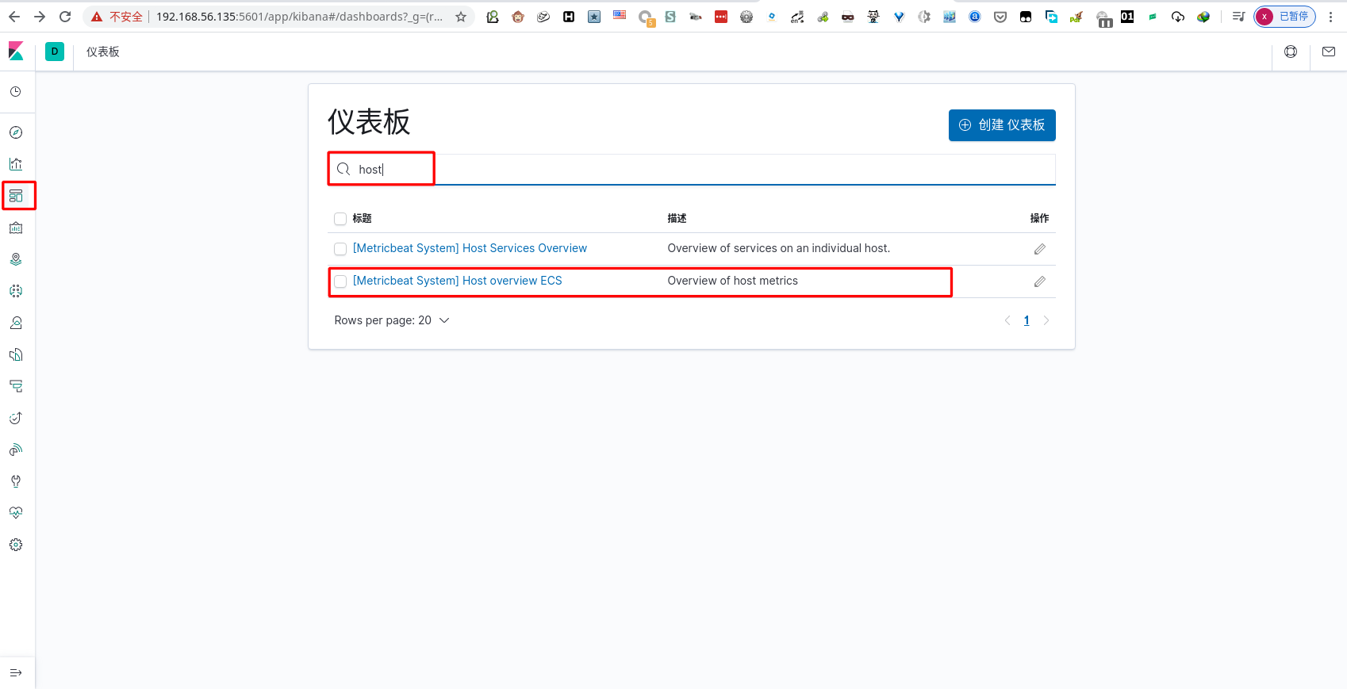
Task: Go to previous results page arrow
Action: 1007,320
